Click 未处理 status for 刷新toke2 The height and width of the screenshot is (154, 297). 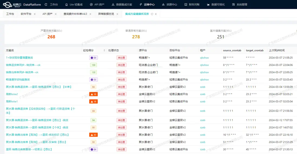(121, 94)
